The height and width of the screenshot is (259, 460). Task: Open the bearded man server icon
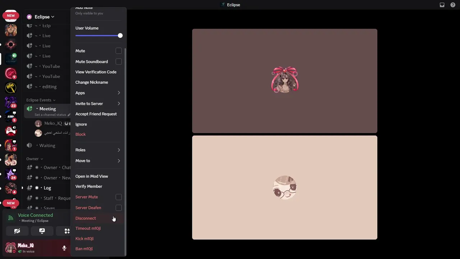11,160
